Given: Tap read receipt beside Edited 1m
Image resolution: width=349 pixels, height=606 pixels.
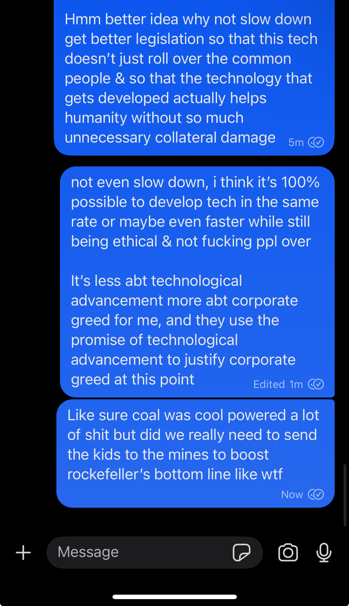Looking at the screenshot, I should [316, 384].
